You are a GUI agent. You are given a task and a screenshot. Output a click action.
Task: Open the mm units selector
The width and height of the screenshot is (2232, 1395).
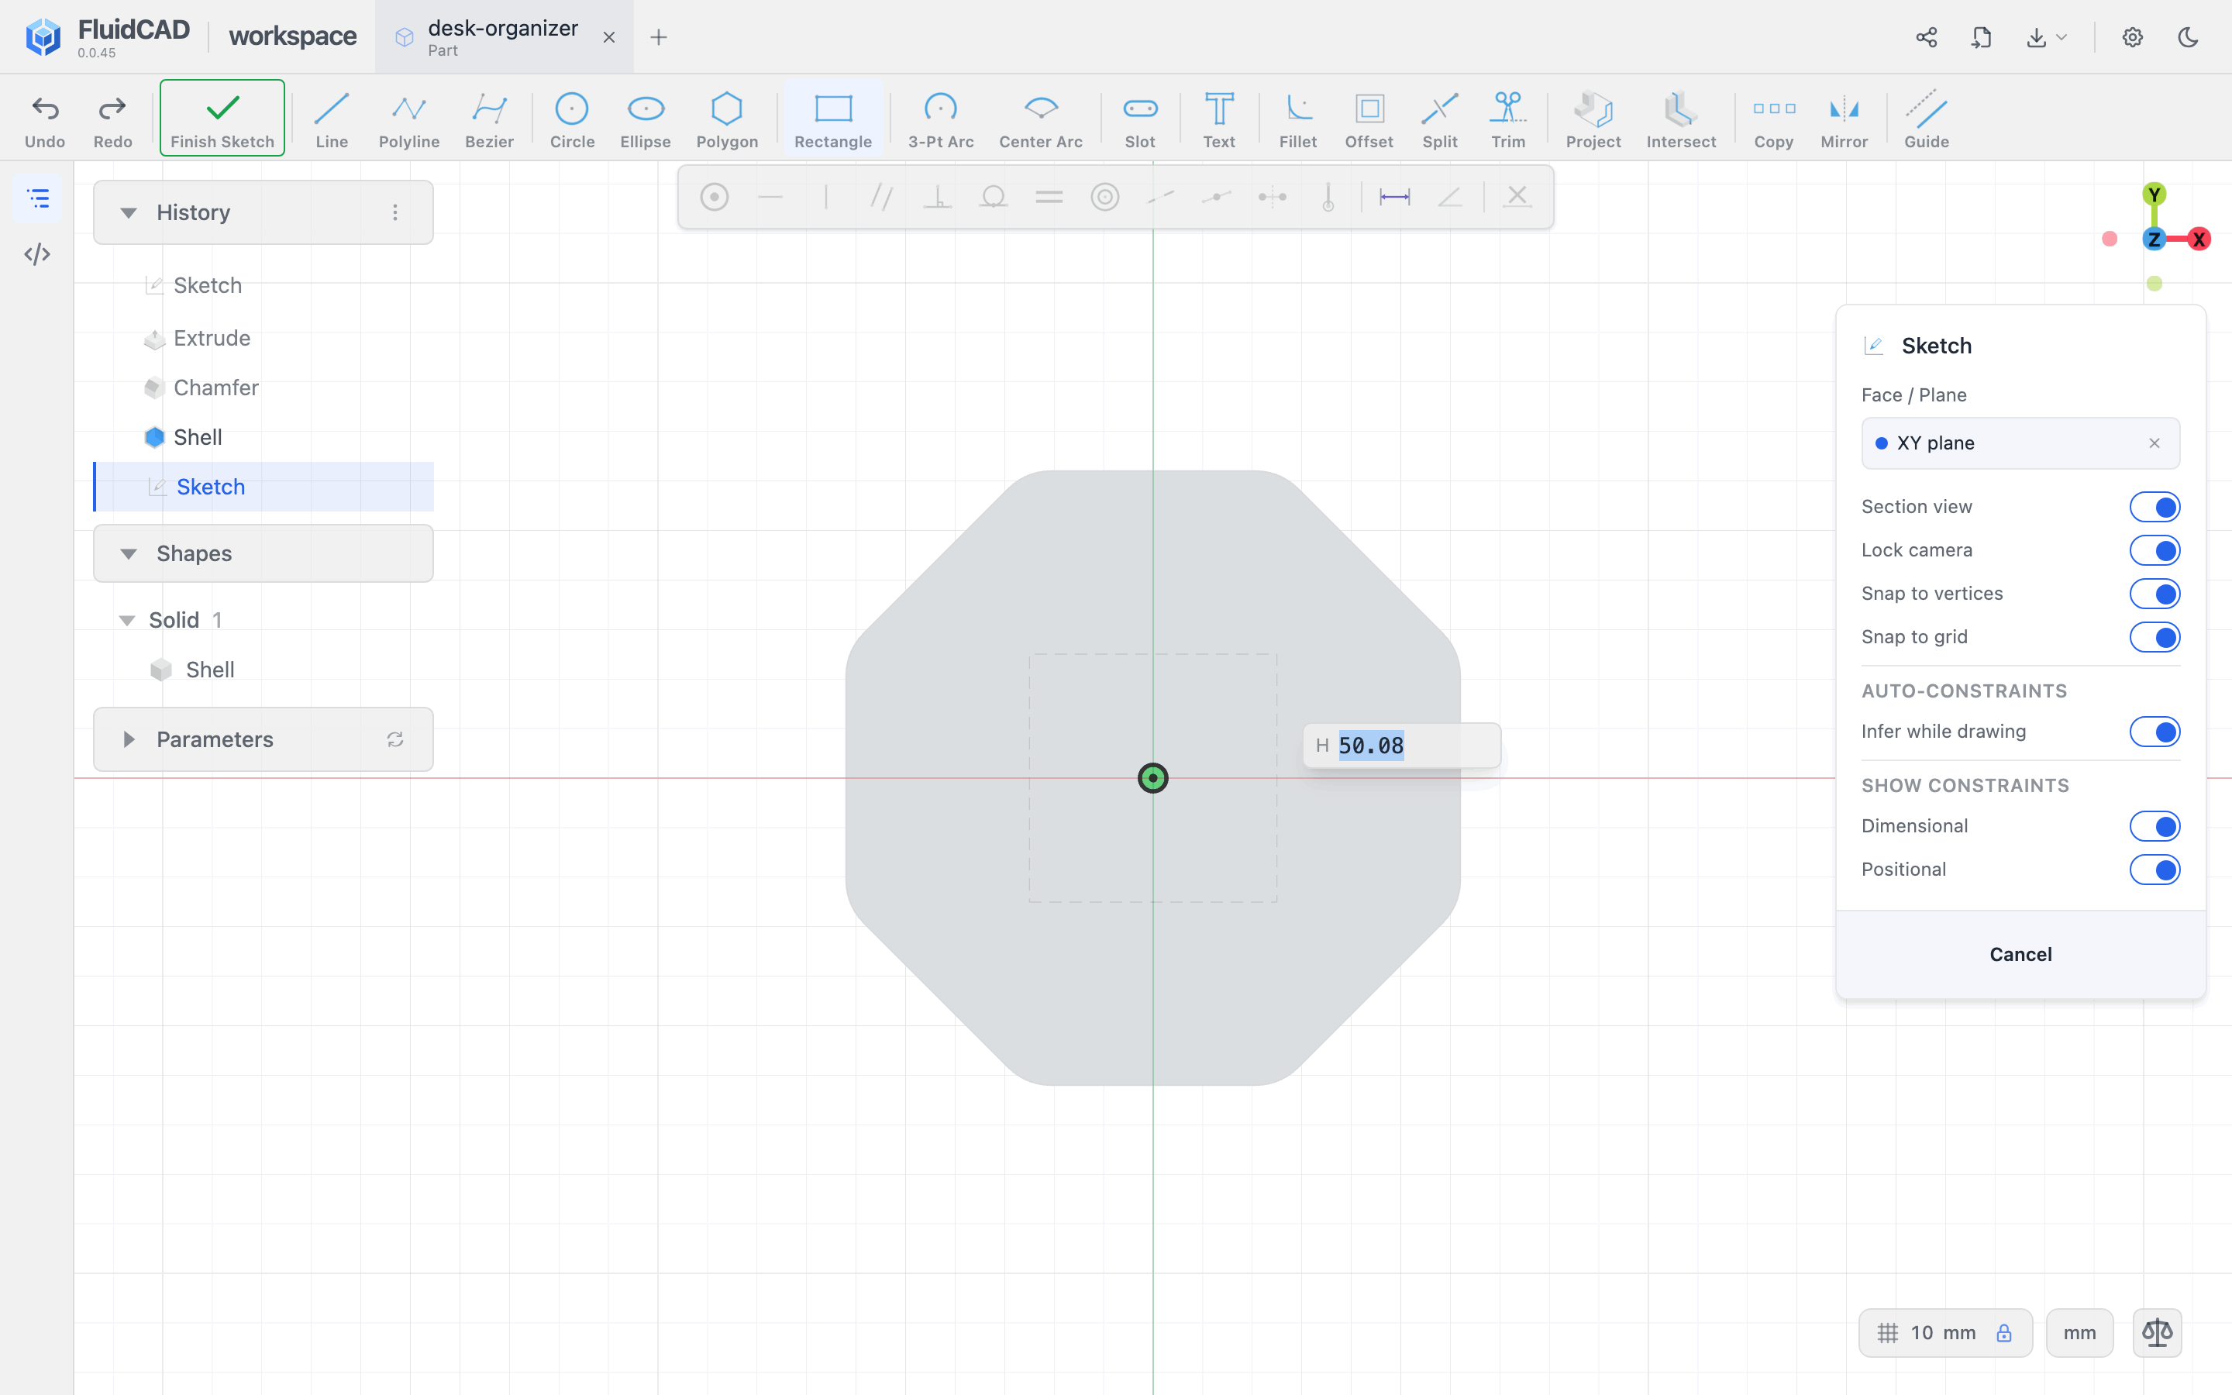point(2079,1332)
